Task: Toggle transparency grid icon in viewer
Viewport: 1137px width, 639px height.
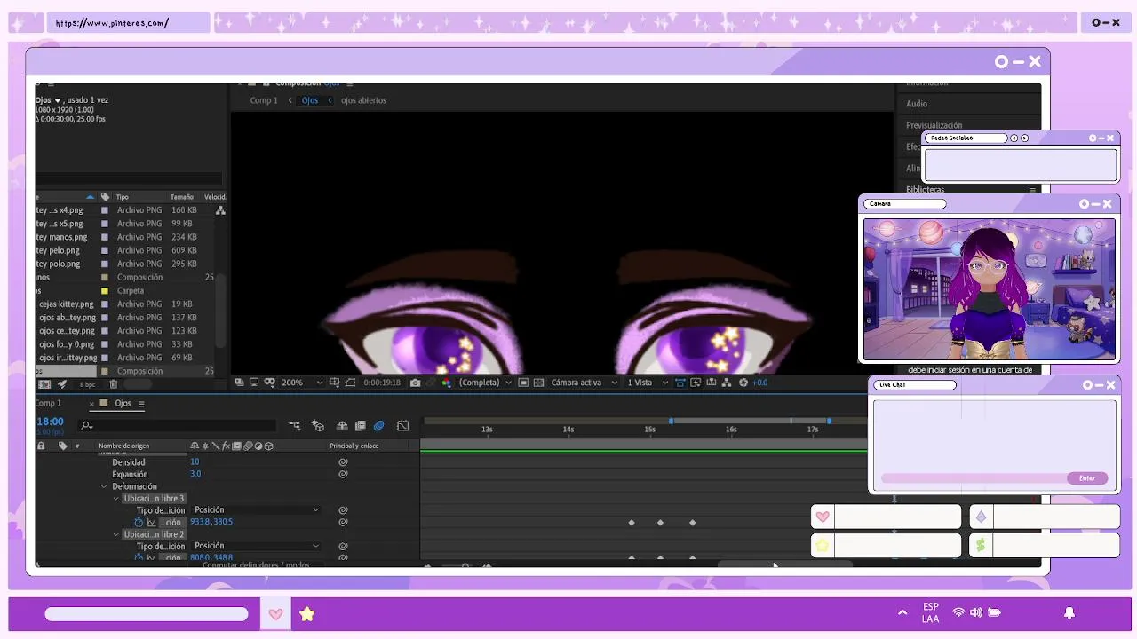Action: pos(538,383)
